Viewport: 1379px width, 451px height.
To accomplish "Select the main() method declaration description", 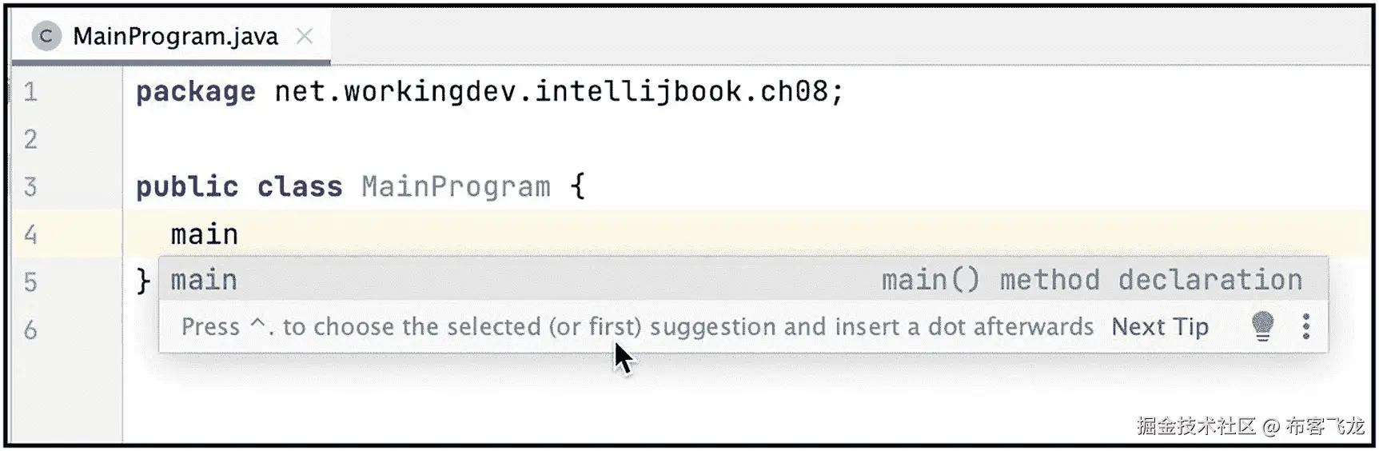I will tap(1092, 281).
